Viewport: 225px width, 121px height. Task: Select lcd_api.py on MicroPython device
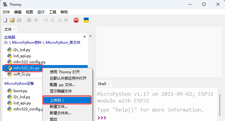(22, 103)
